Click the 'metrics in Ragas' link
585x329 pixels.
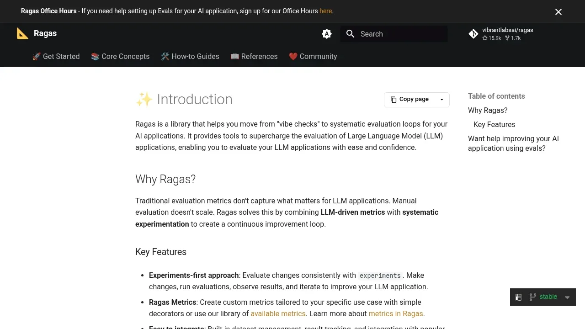[396, 313]
